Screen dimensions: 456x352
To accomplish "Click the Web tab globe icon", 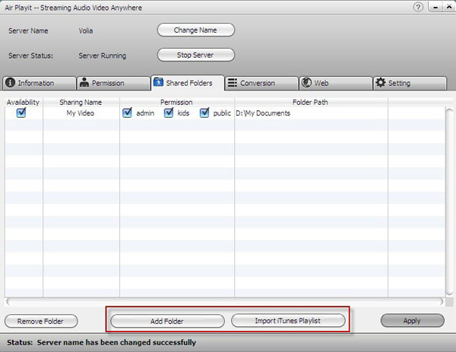I will (306, 83).
